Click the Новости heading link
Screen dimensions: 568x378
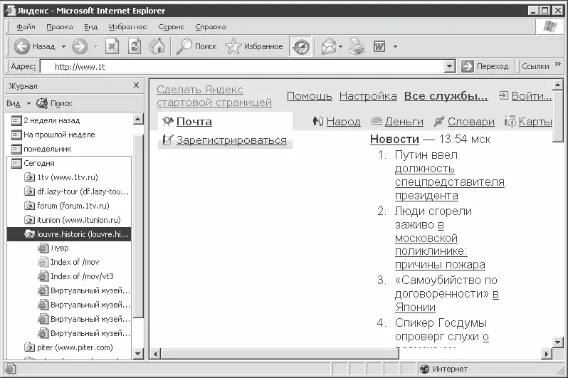pos(394,139)
